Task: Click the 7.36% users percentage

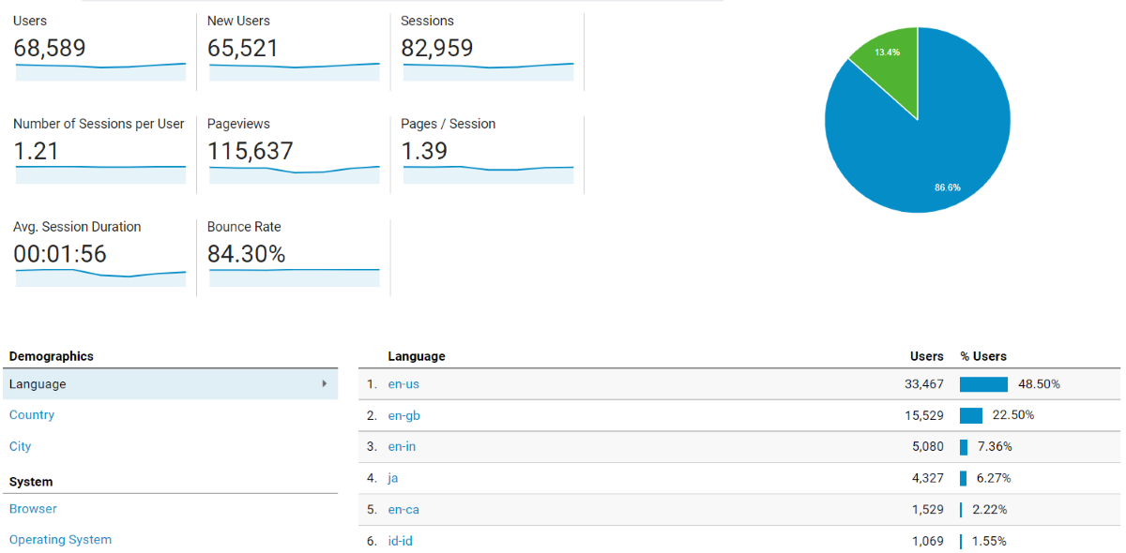Action: (x=994, y=447)
